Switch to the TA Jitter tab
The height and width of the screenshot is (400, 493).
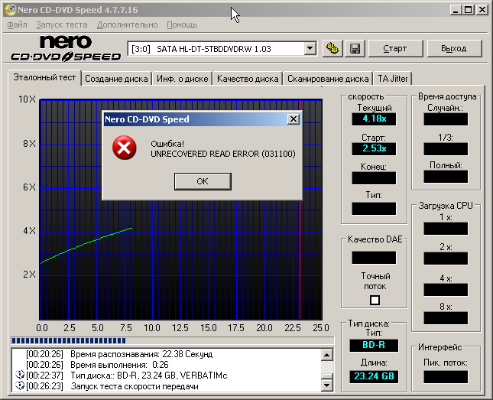coord(392,79)
